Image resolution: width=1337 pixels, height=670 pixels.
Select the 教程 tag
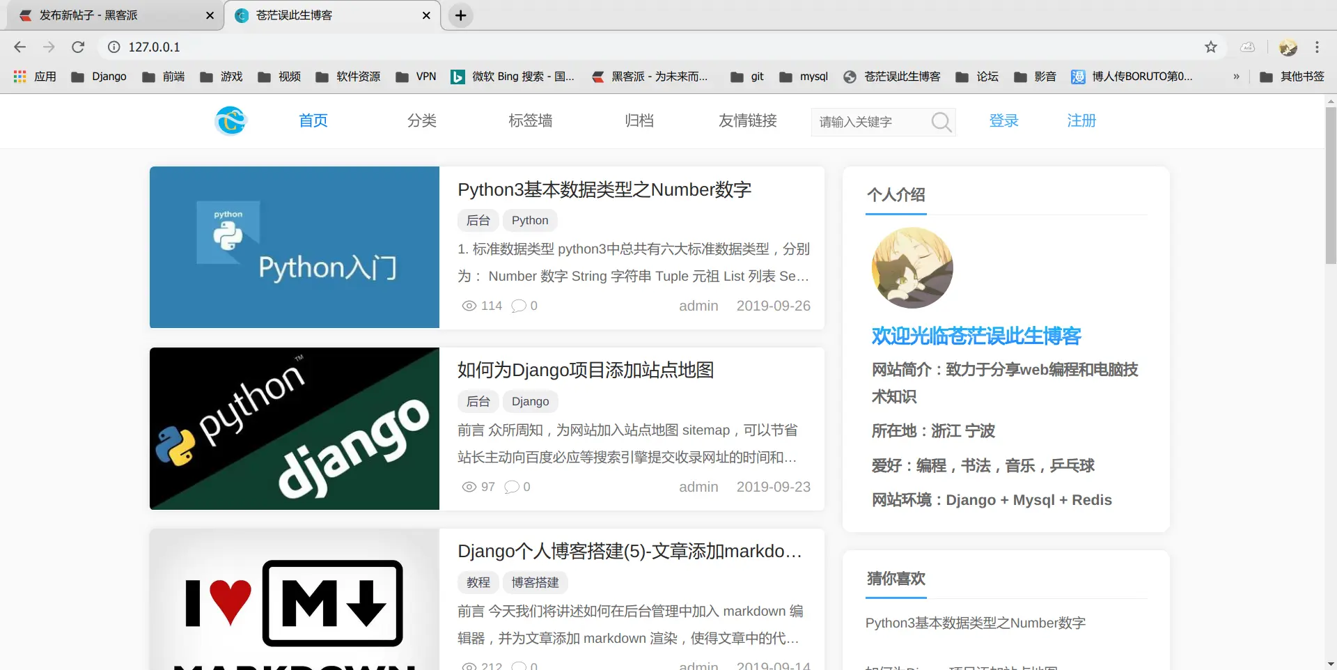478,582
